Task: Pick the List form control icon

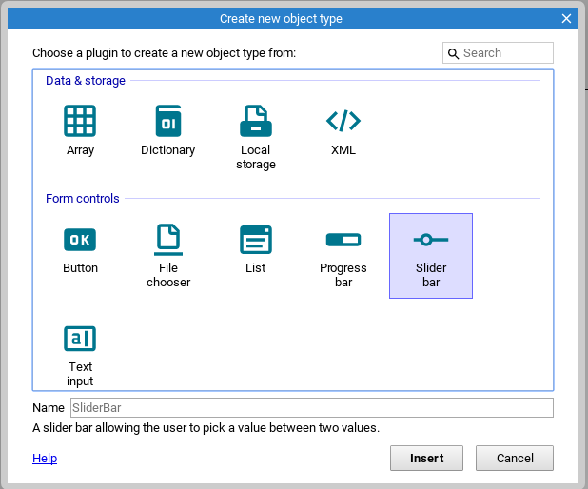Action: click(x=256, y=240)
